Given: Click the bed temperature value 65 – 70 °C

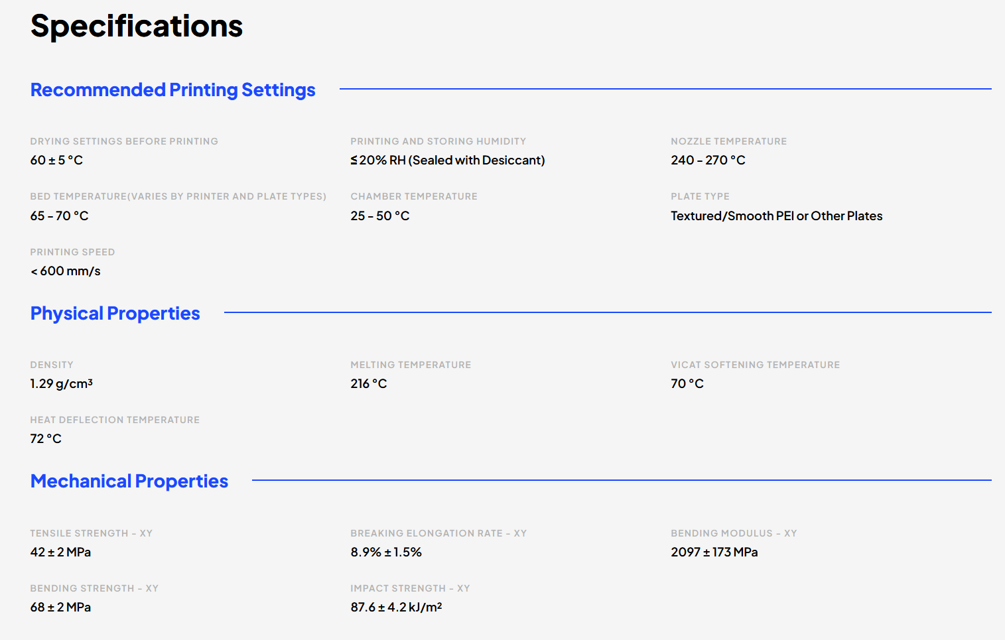Looking at the screenshot, I should point(59,216).
